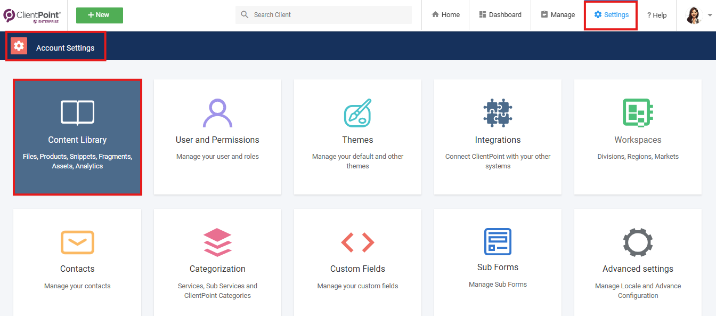This screenshot has width=716, height=316.
Task: Open the Help link
Action: [x=657, y=15]
